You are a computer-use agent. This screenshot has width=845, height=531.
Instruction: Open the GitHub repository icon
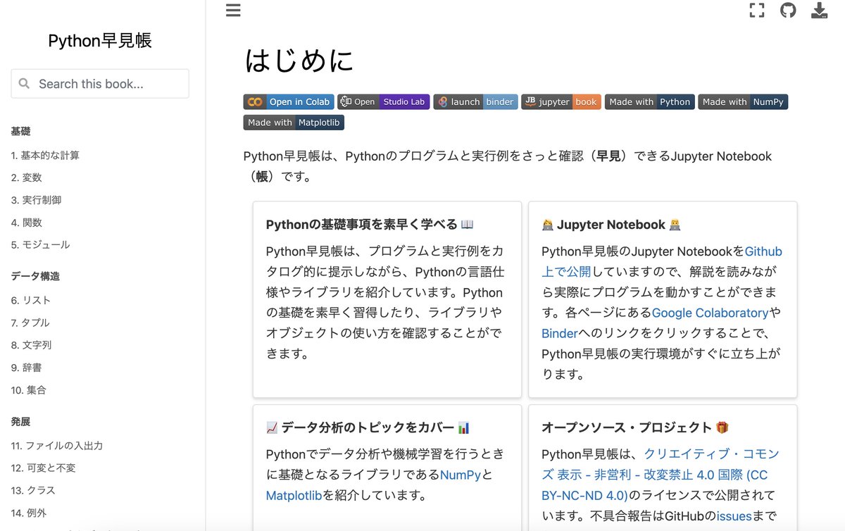pos(788,11)
